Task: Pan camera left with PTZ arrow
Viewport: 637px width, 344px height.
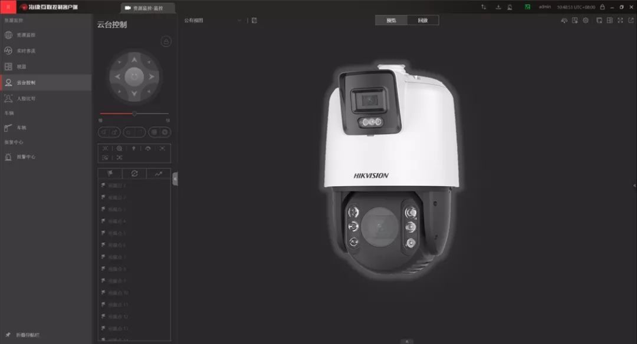Action: 117,77
